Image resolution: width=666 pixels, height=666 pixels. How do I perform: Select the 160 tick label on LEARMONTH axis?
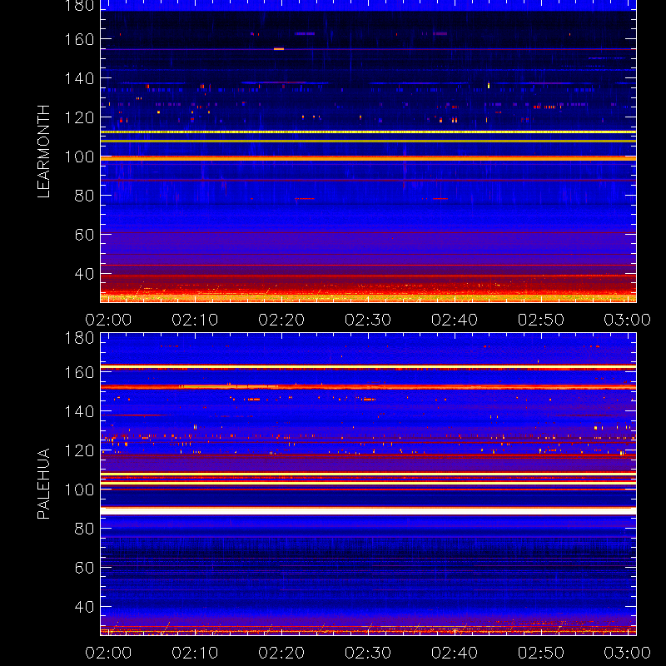pos(79,39)
